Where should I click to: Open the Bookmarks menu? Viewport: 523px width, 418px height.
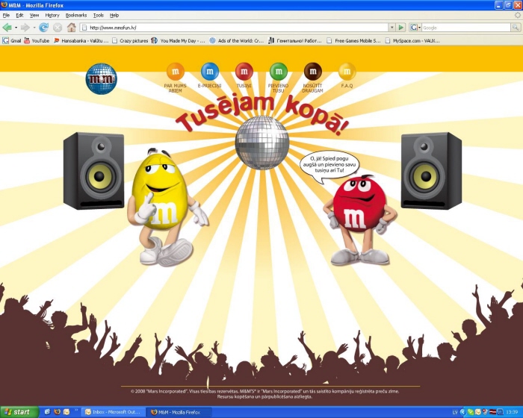76,15
